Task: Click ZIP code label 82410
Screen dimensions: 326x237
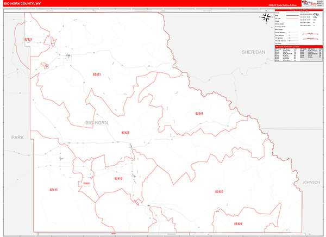Action: pos(118,178)
